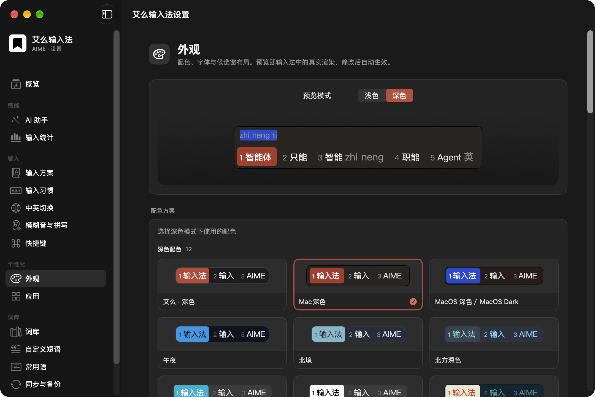Open 自定义短语 quote icon
This screenshot has height=397, width=595.
point(16,349)
